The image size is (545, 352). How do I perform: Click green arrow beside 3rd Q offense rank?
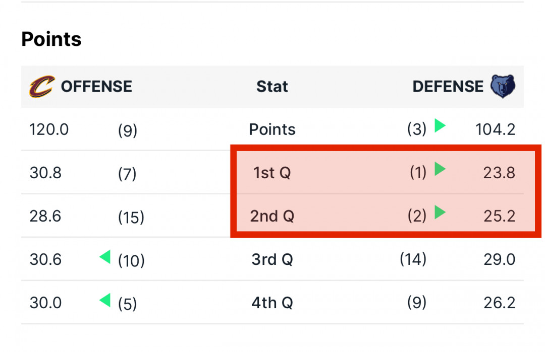tap(105, 257)
